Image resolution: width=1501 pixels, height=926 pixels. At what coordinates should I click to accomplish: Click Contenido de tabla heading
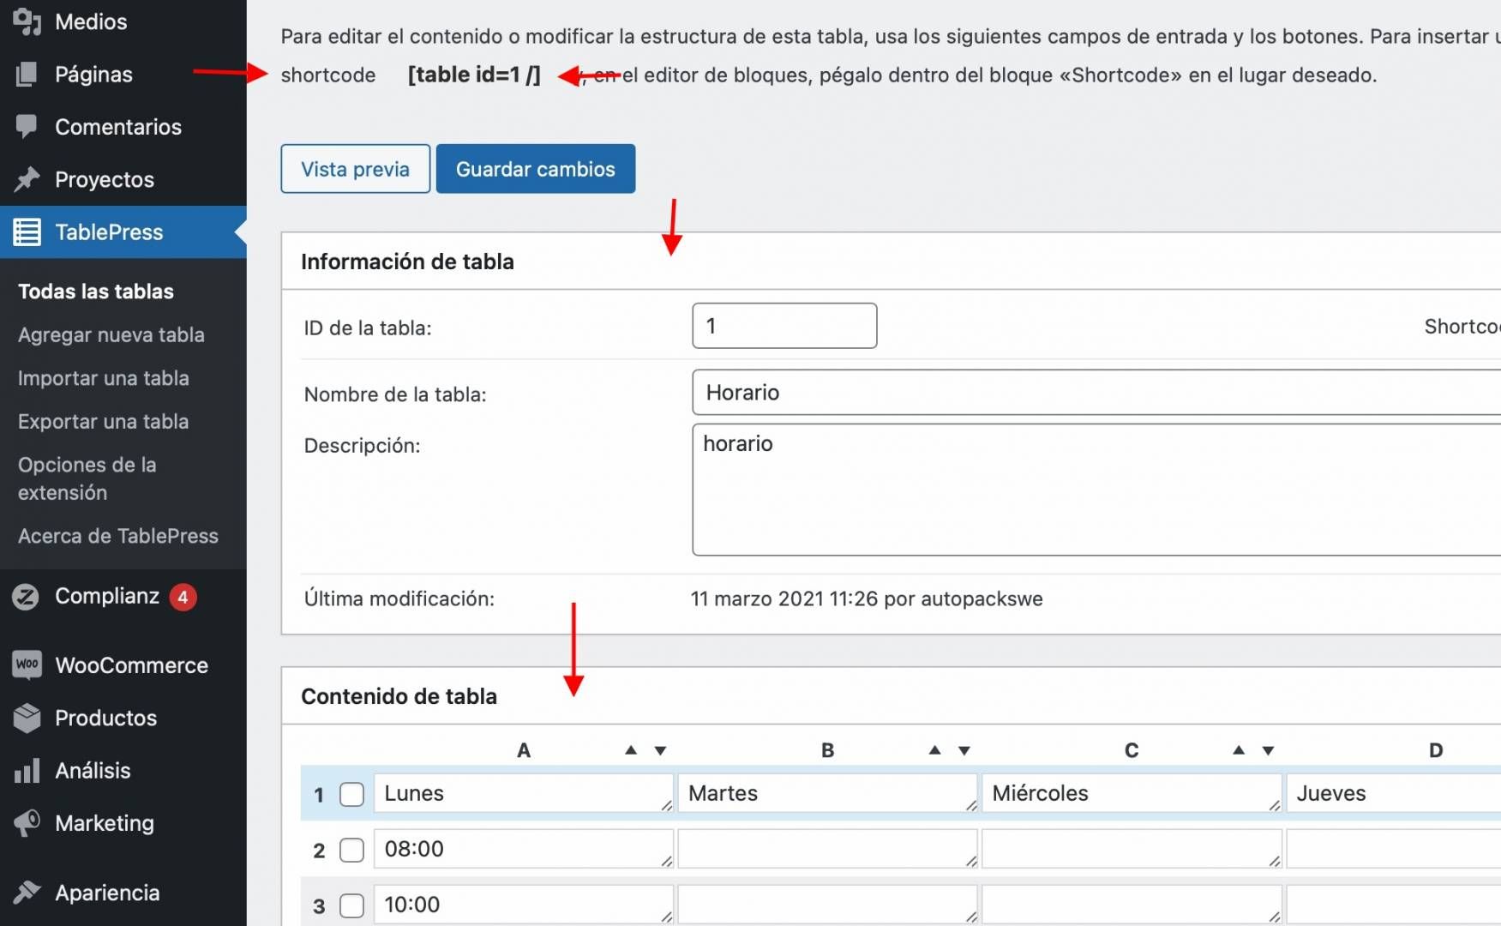pos(399,696)
